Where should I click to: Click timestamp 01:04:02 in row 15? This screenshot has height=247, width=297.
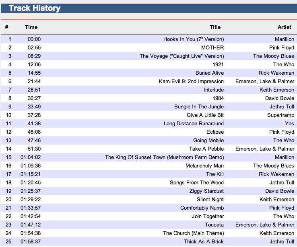(x=31, y=157)
